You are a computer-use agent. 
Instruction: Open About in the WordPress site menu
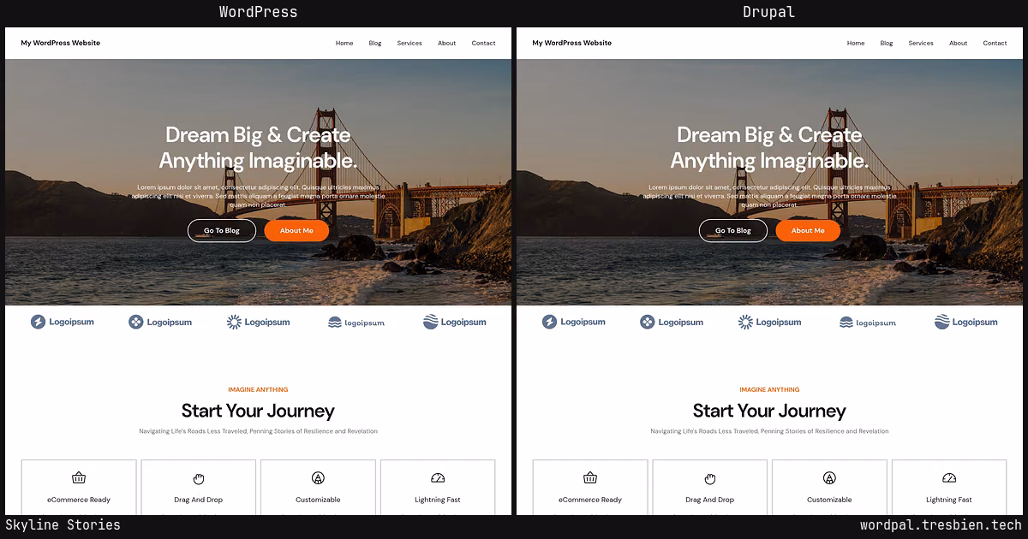point(447,43)
